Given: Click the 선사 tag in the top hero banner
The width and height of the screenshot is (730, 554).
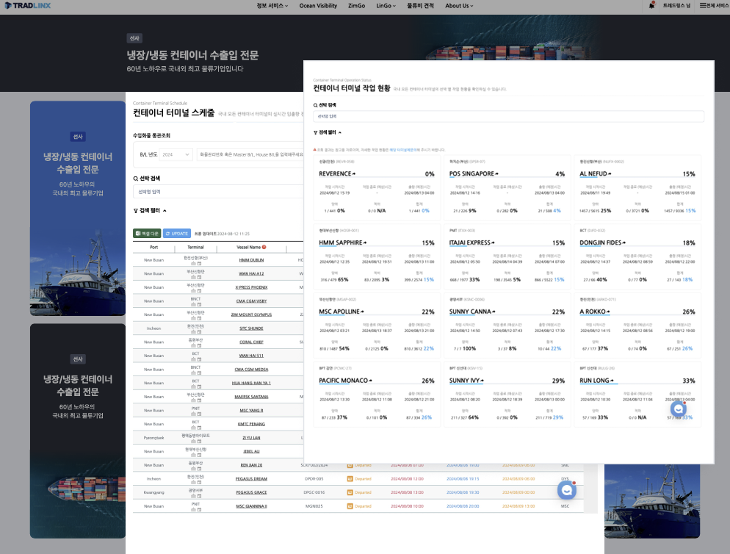Looking at the screenshot, I should pos(134,38).
